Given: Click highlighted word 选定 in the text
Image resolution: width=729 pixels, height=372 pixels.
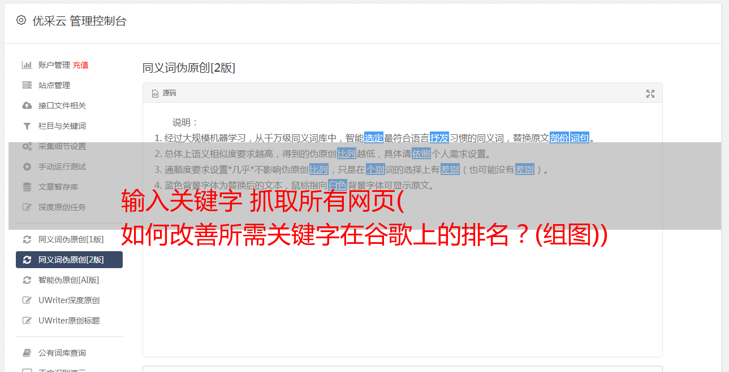Looking at the screenshot, I should coord(374,138).
